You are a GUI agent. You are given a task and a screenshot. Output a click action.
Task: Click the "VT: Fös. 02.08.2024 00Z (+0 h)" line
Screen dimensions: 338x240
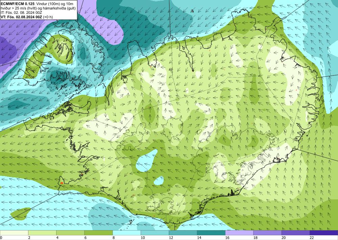pyautogui.click(x=27, y=17)
